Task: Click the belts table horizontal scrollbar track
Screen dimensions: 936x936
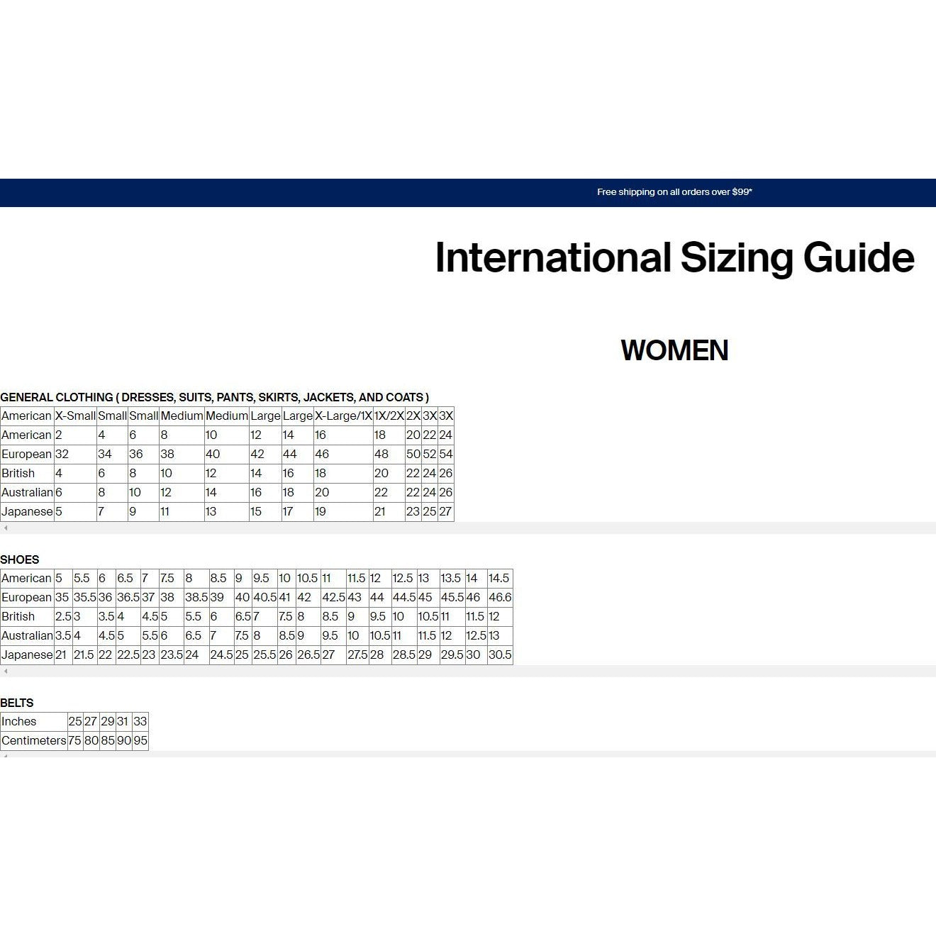Action: point(468,755)
